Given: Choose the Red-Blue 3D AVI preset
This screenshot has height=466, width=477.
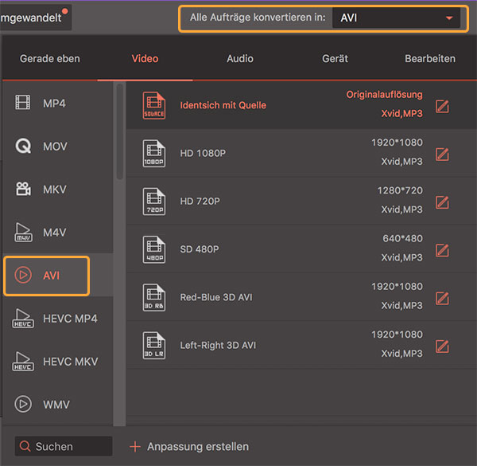Looking at the screenshot, I should coord(301,297).
